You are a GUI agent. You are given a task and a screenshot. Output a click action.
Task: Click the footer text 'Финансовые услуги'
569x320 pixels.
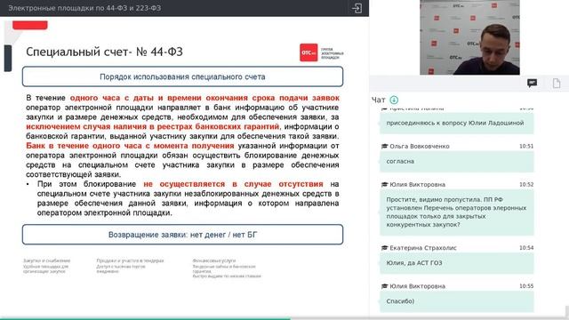click(214, 260)
